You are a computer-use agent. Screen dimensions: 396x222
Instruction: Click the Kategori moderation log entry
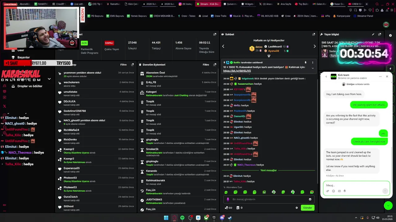click(178, 94)
